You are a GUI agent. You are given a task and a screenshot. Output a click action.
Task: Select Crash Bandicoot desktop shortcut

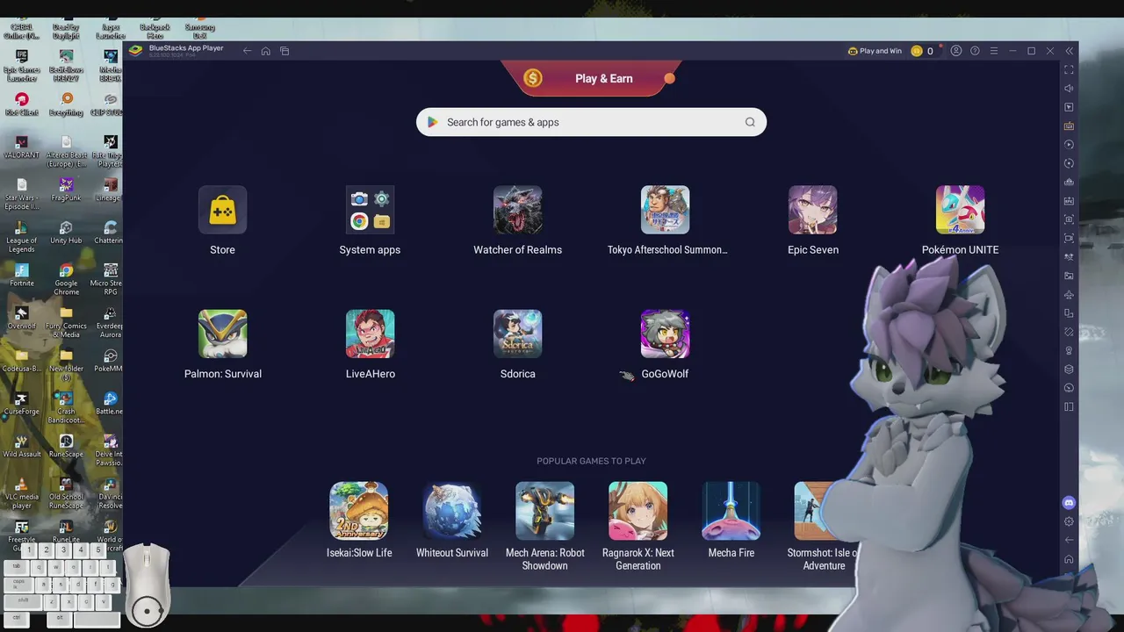pyautogui.click(x=66, y=407)
